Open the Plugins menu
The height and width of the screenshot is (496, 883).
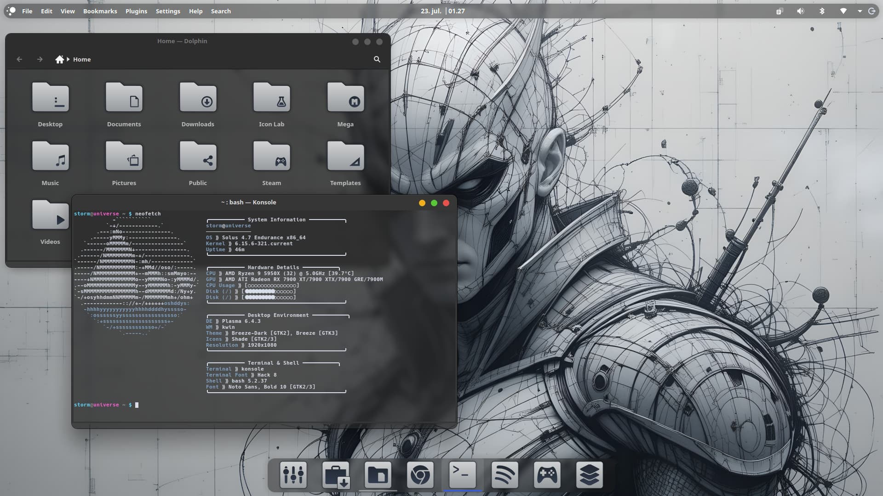click(136, 11)
